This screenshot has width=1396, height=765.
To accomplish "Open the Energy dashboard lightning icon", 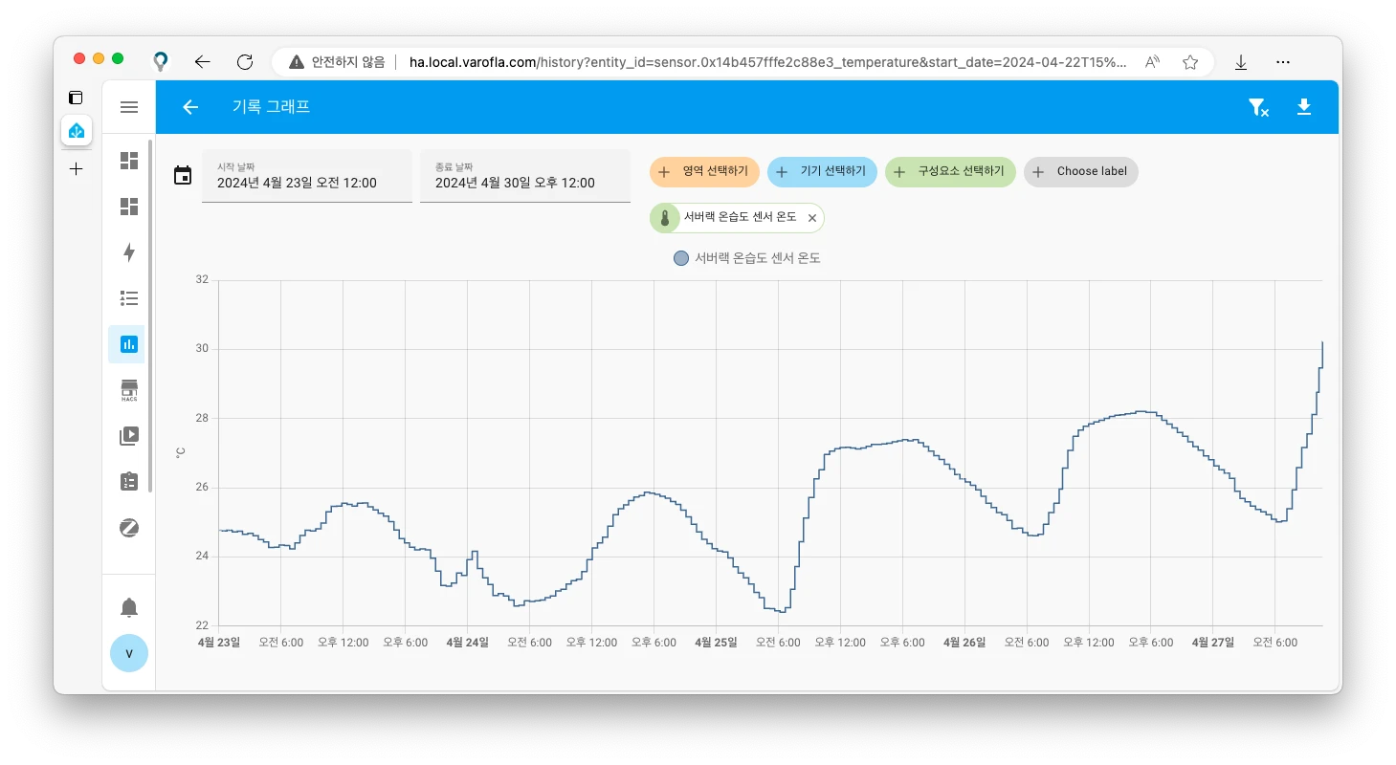I will pyautogui.click(x=129, y=252).
